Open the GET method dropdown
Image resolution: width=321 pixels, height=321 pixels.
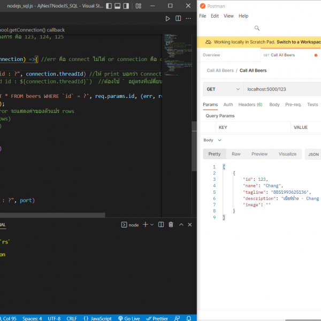click(221, 89)
